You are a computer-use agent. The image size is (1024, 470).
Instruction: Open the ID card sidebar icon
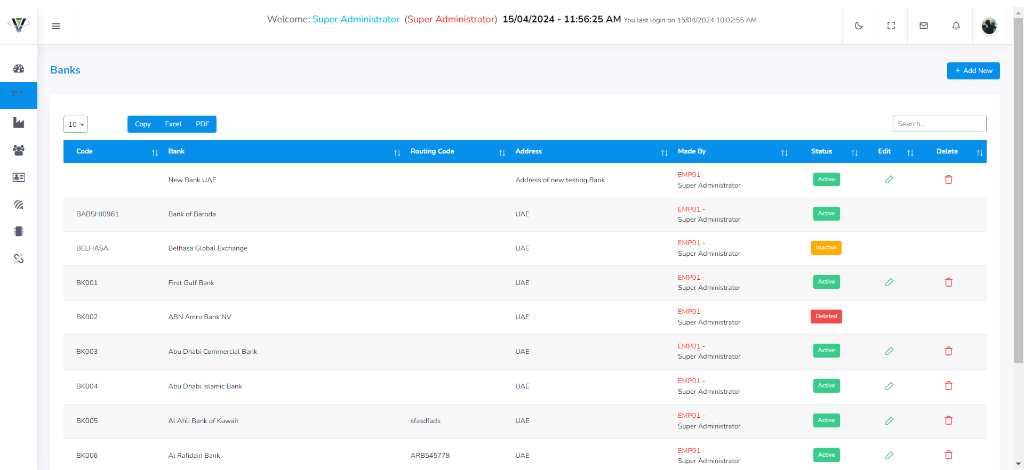coord(19,177)
